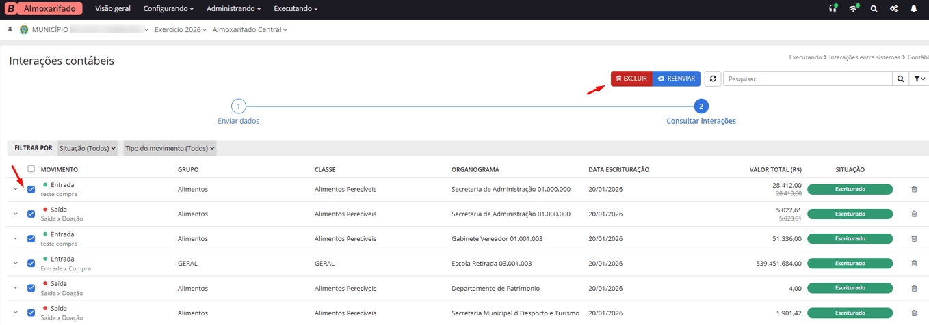The height and width of the screenshot is (325, 929).
Task: Uncheck the Gabinete Vereador row checkbox
Action: (x=31, y=239)
